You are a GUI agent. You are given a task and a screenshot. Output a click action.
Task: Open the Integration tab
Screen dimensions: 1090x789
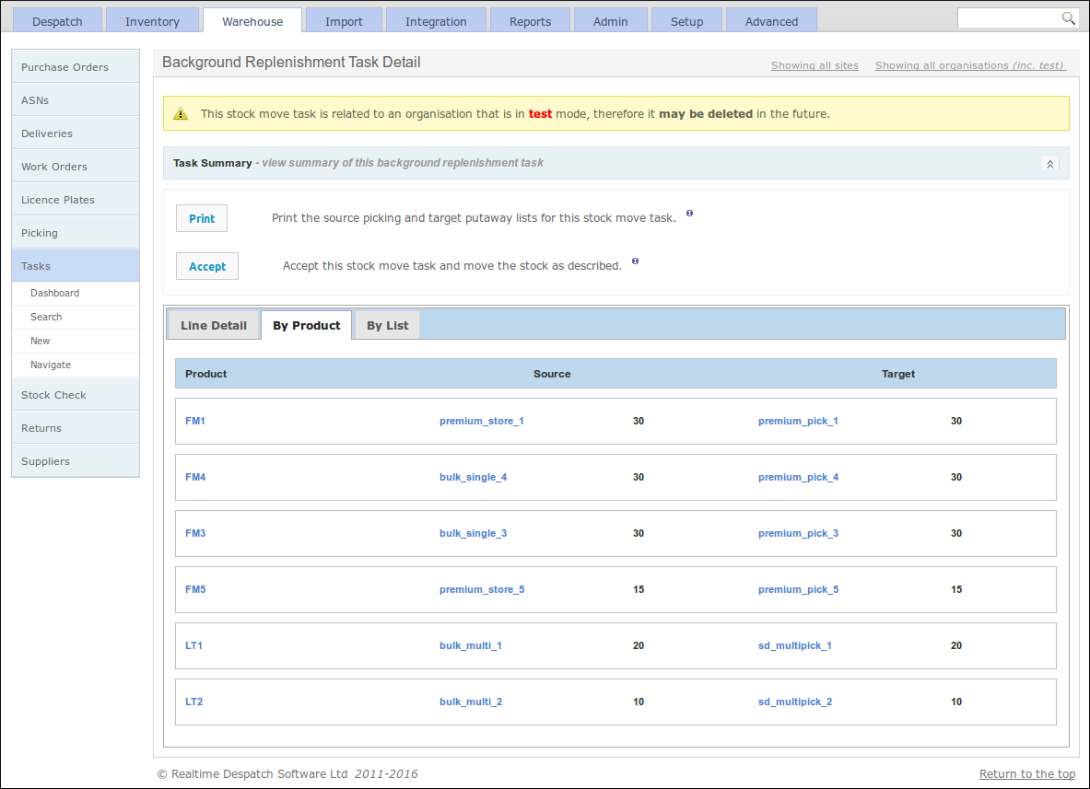[x=436, y=21]
